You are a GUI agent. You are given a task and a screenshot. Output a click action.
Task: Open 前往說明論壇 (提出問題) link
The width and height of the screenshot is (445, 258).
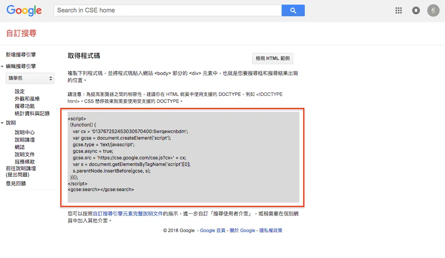pyautogui.click(x=21, y=172)
